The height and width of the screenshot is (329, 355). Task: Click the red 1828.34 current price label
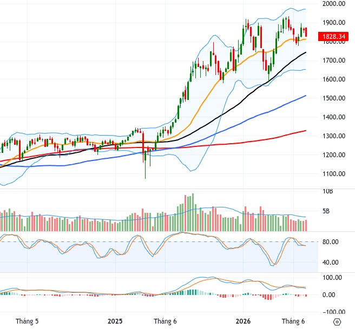point(333,37)
